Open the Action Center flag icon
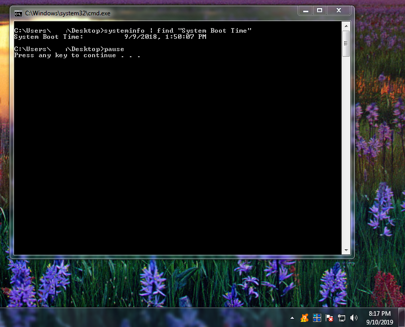 point(330,318)
